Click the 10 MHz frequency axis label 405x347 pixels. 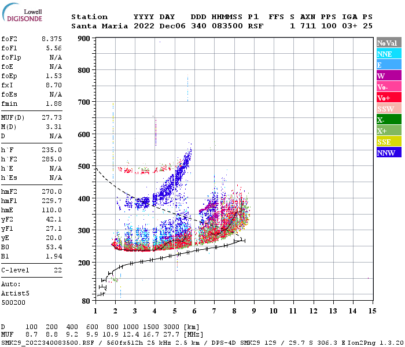273,311
